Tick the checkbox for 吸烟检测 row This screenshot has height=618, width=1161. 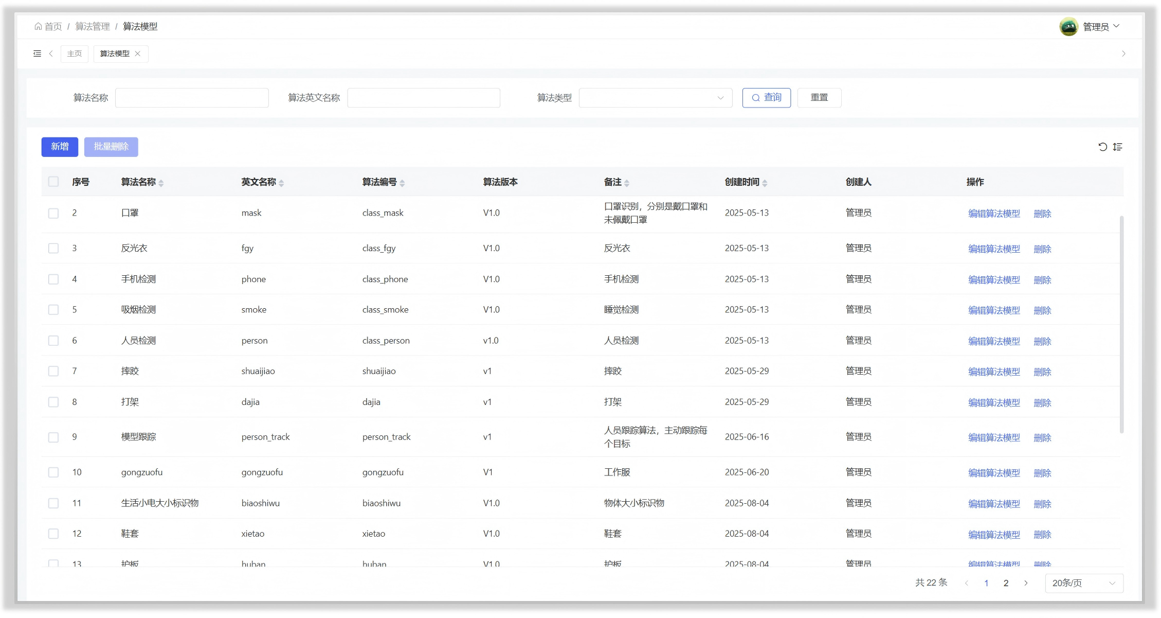coord(53,310)
